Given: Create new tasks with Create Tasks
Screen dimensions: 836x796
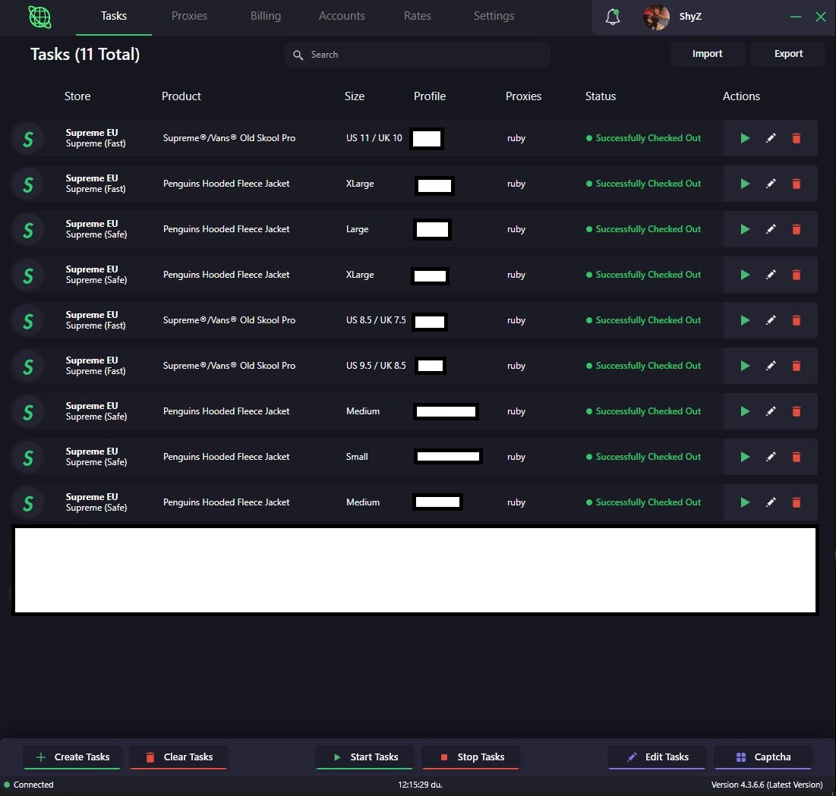Looking at the screenshot, I should (72, 757).
